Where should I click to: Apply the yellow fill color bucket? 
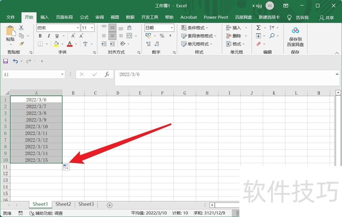click(56, 44)
